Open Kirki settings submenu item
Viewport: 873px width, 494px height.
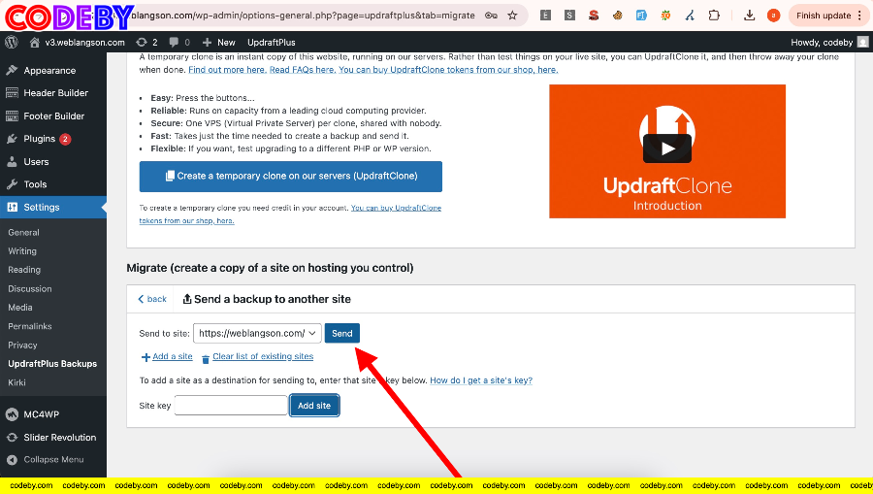click(16, 382)
